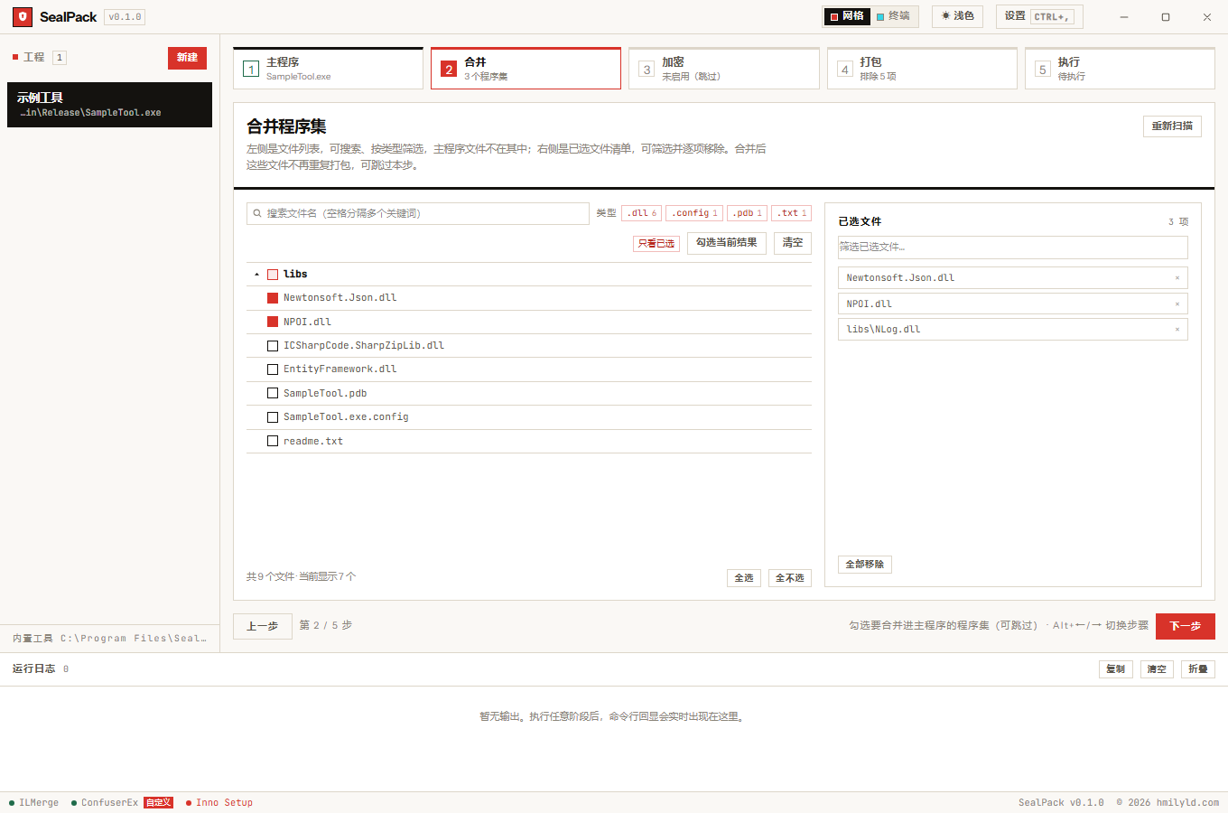
Task: Click the search magnifier icon in file search
Action: point(257,213)
